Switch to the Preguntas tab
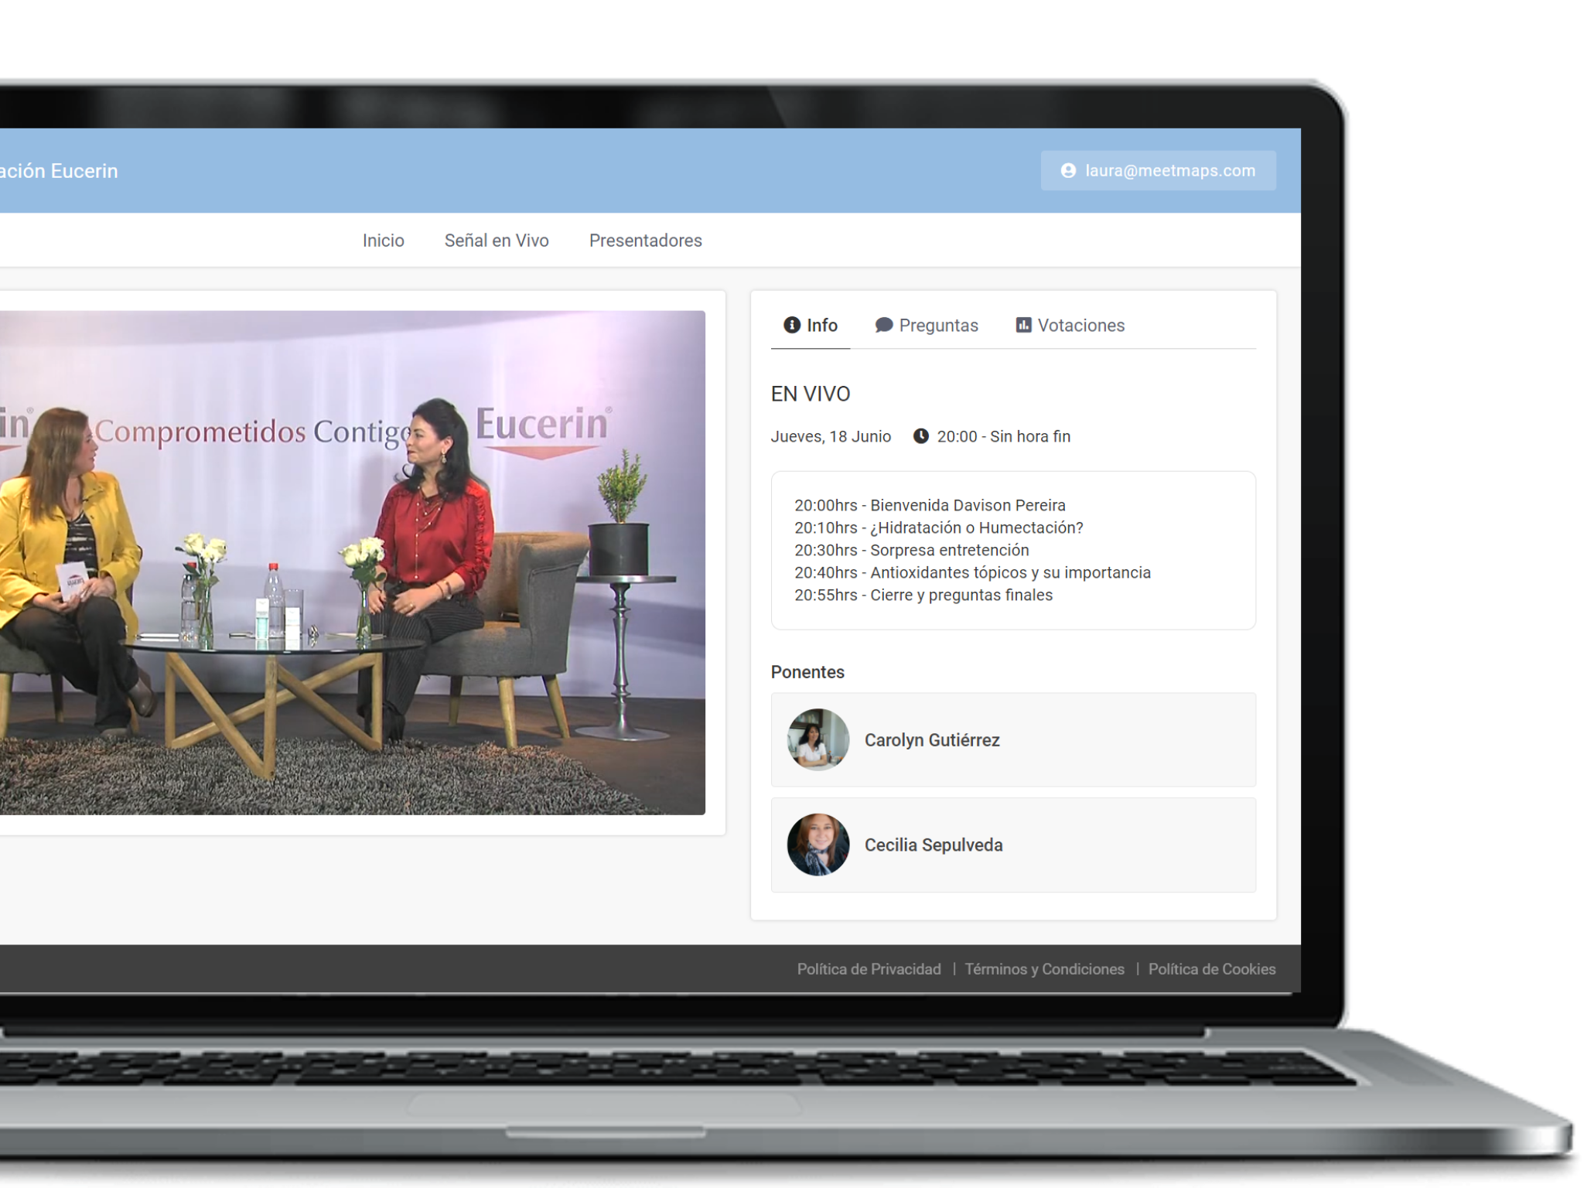 pyautogui.click(x=927, y=326)
